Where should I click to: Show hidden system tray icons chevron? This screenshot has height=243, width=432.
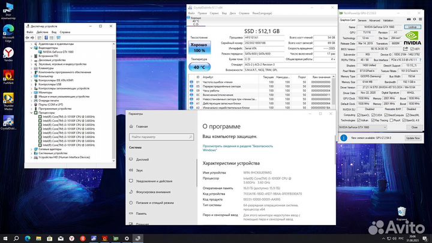pyautogui.click(x=383, y=239)
